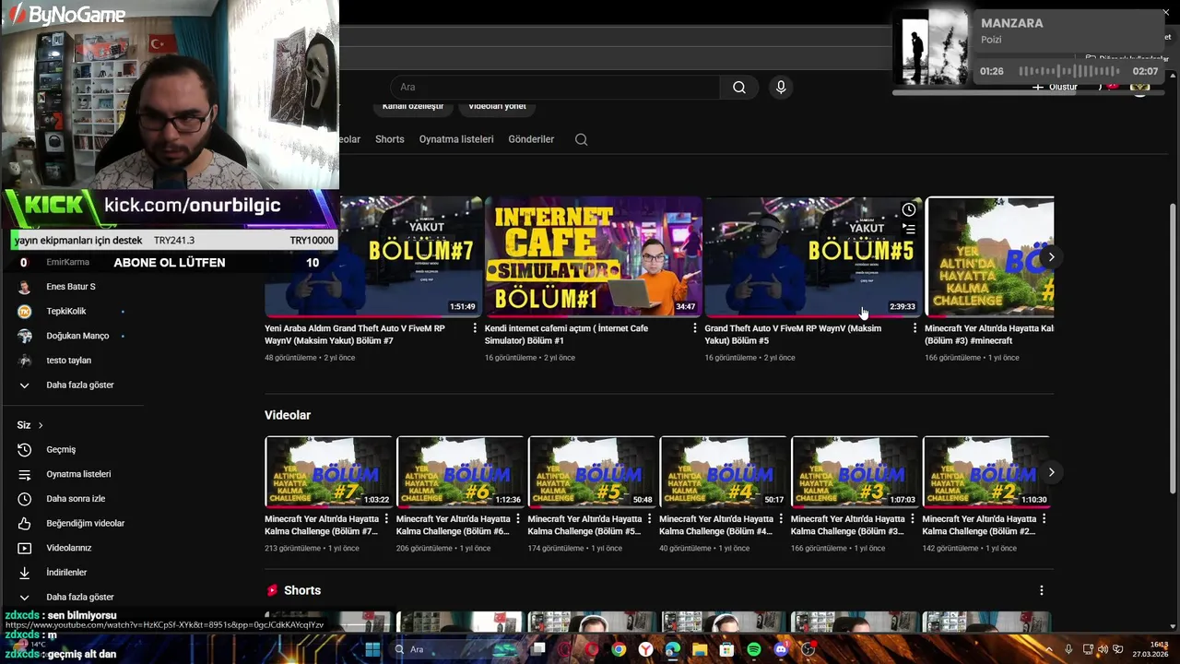Click the song waveform progress bar
The height and width of the screenshot is (664, 1180).
pos(1068,71)
